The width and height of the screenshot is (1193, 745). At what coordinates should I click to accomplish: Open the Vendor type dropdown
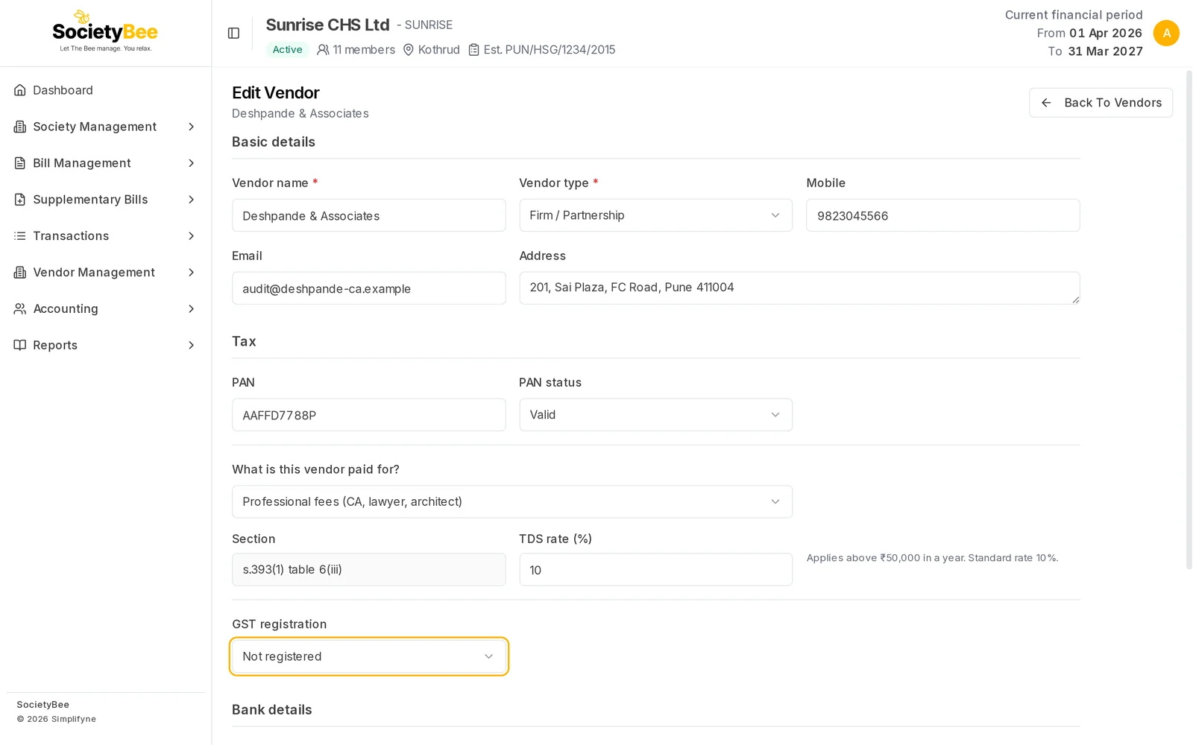click(x=655, y=215)
